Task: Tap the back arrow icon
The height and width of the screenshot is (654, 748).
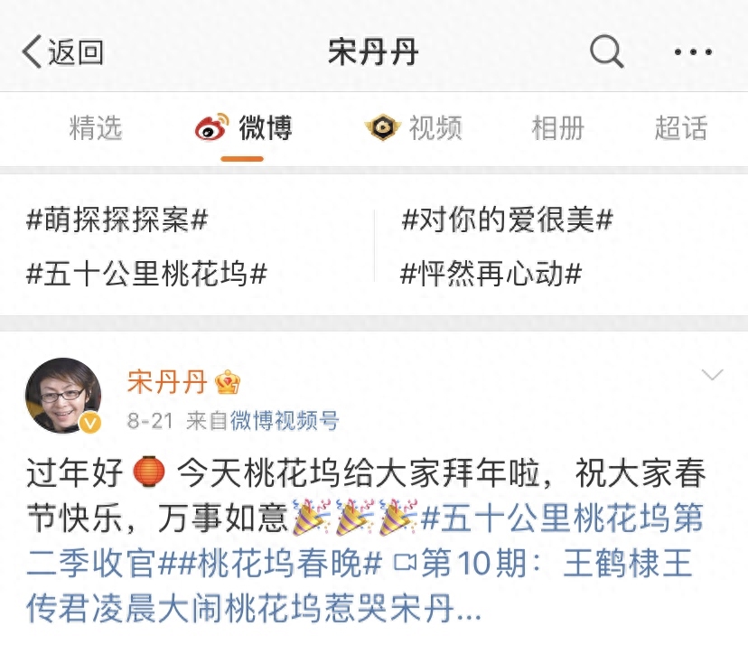Action: pyautogui.click(x=32, y=51)
